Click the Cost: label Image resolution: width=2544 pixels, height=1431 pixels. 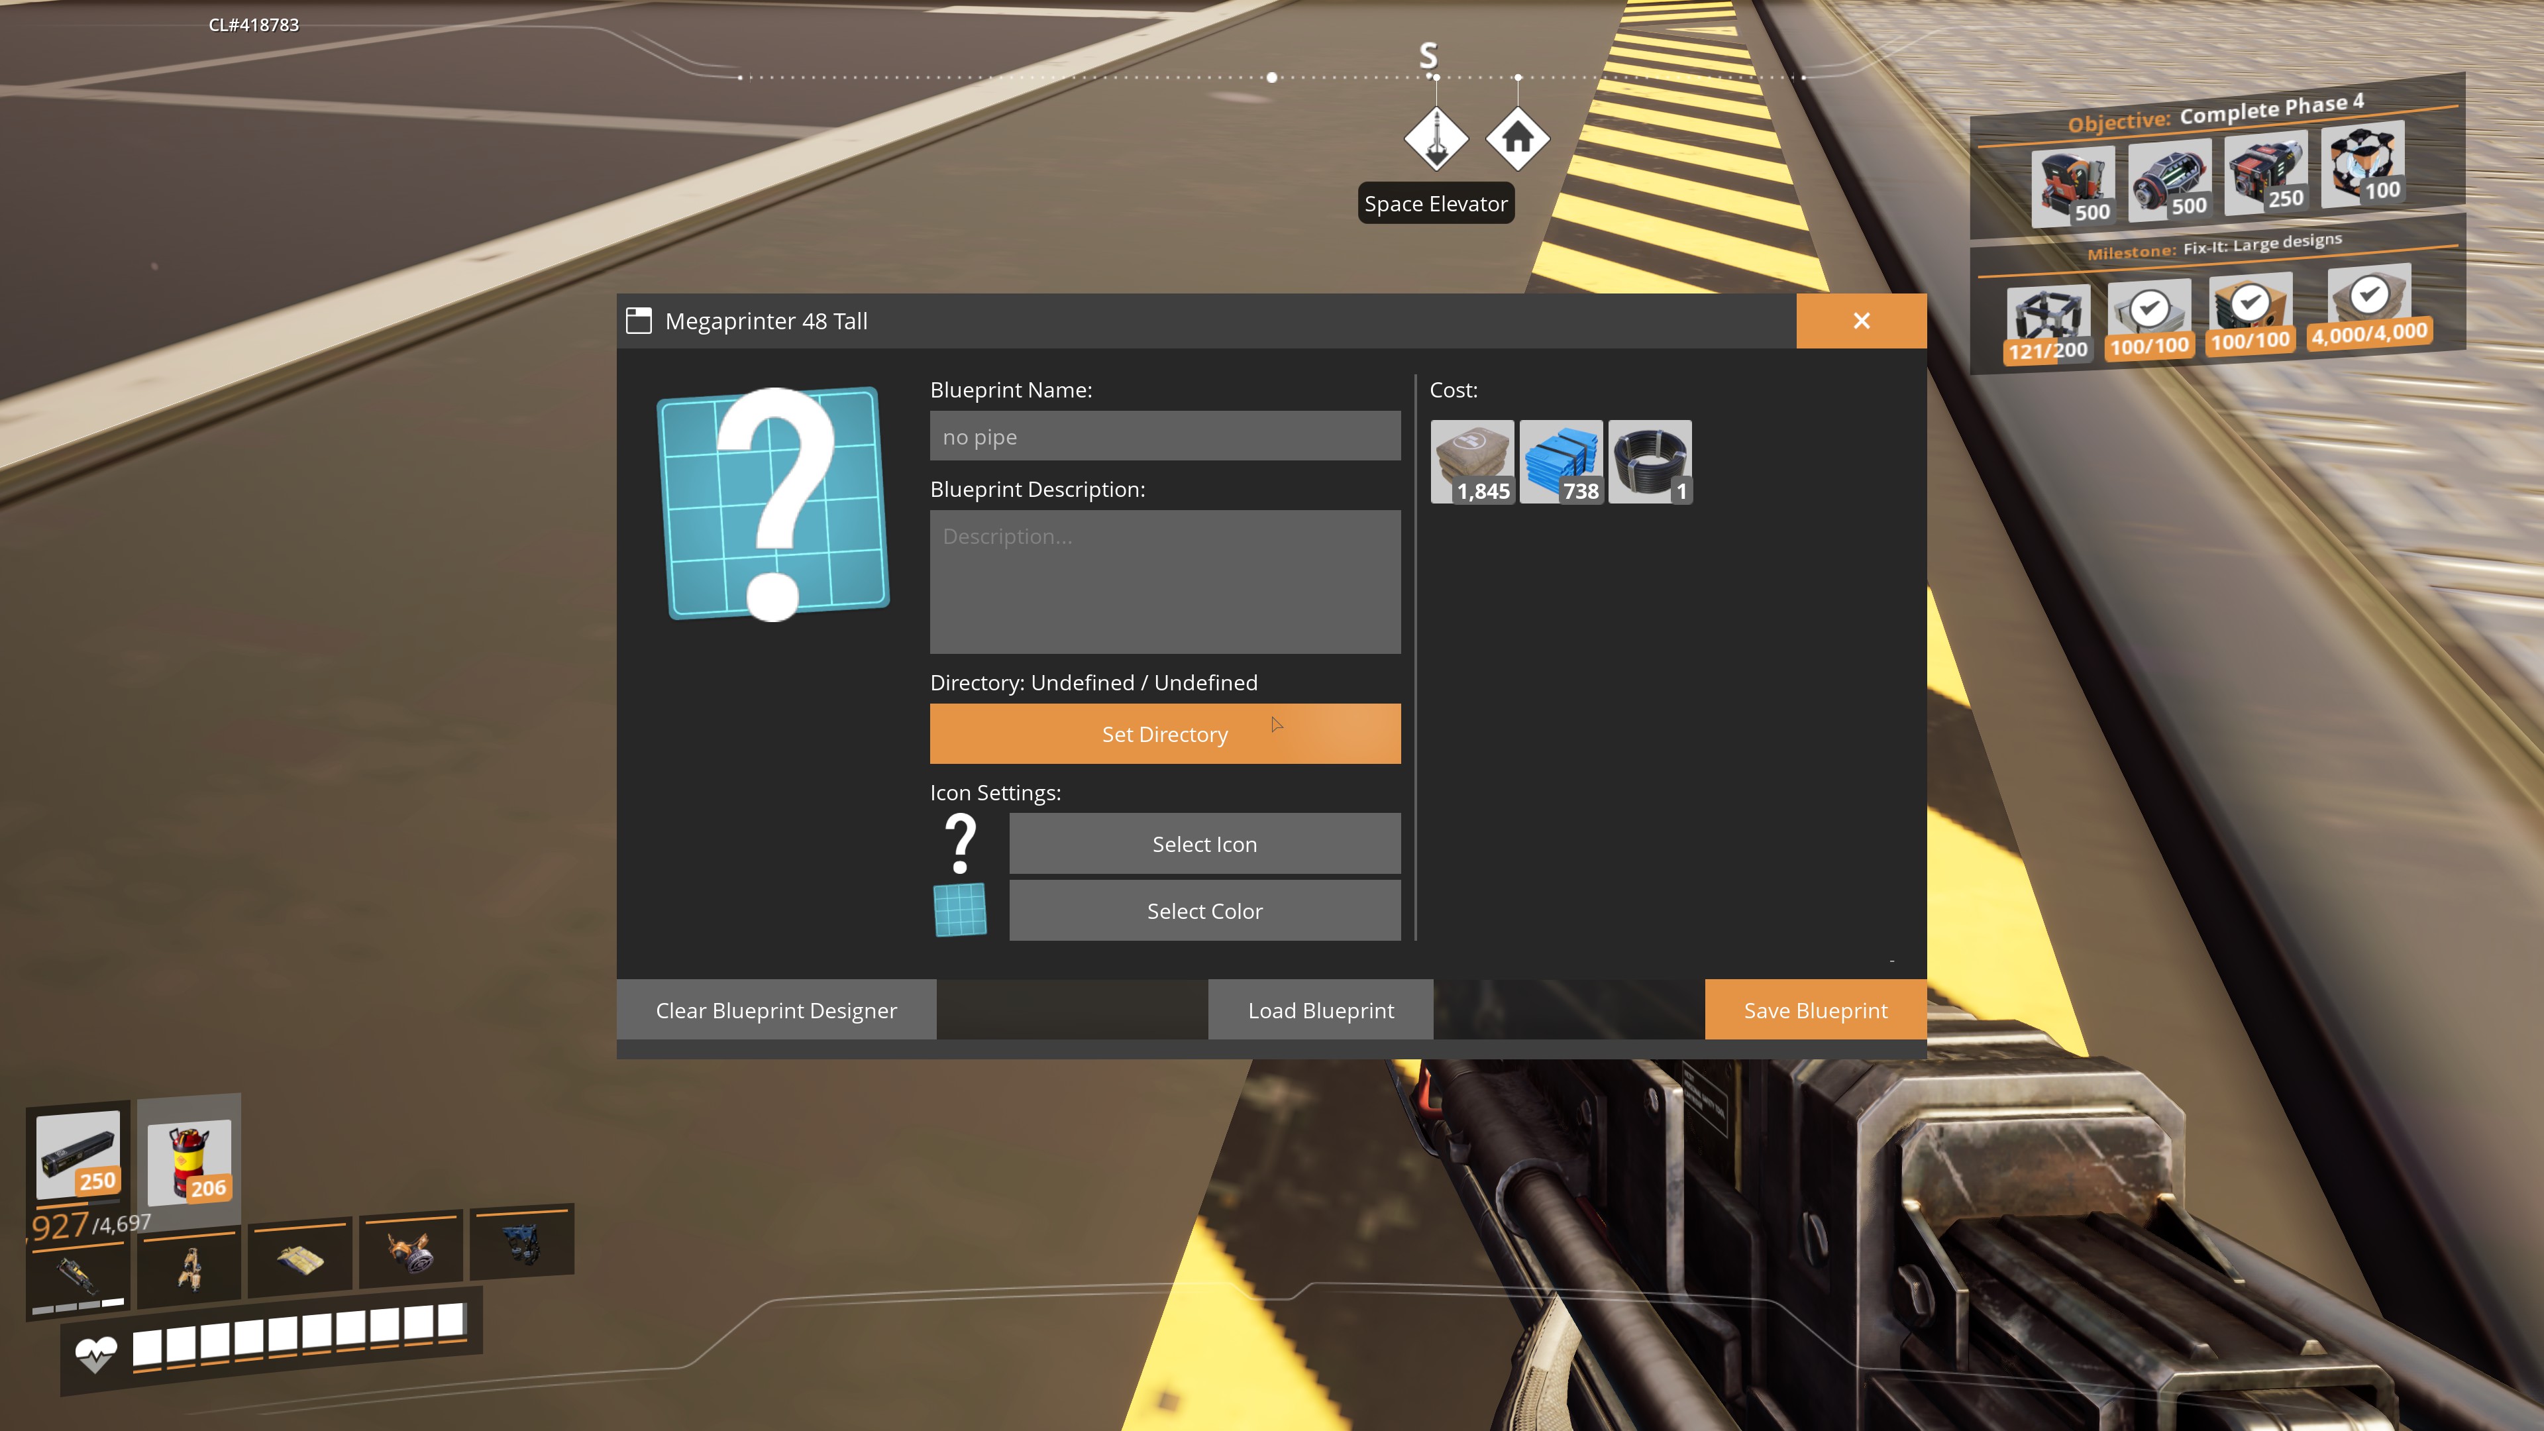click(x=1454, y=390)
